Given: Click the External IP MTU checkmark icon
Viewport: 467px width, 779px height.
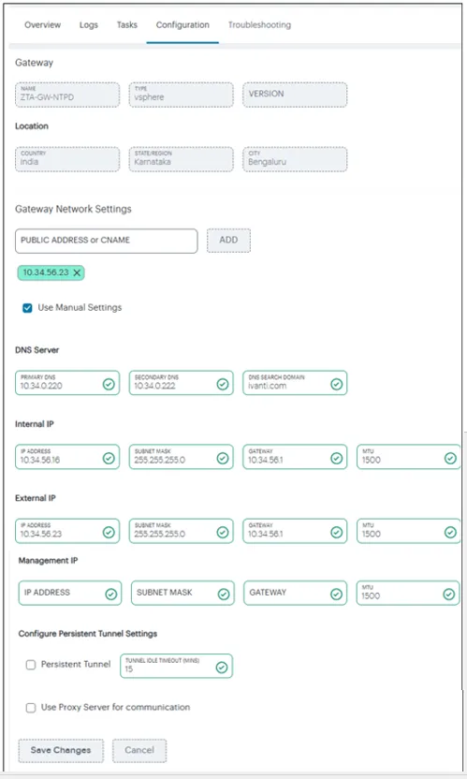Looking at the screenshot, I should (x=450, y=532).
